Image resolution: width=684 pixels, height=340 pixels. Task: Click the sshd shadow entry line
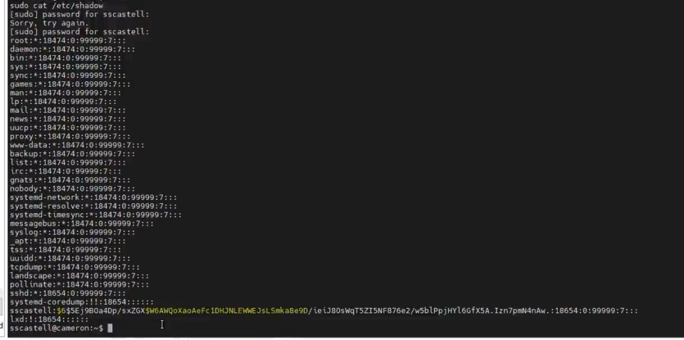[67, 293]
